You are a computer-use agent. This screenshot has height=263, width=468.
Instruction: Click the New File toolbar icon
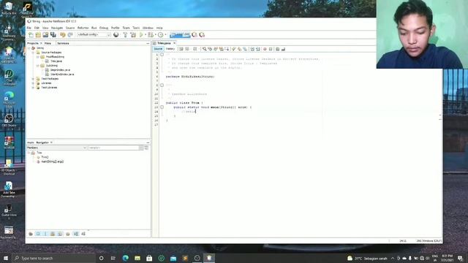point(31,35)
